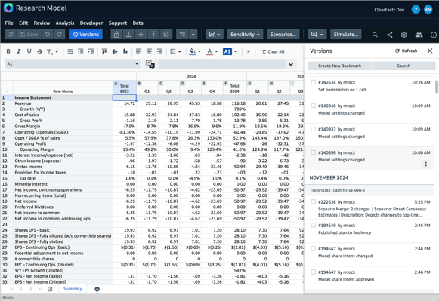Click the redo arrow icon
Image resolution: width=439 pixels, height=301 pixels.
pos(60,35)
